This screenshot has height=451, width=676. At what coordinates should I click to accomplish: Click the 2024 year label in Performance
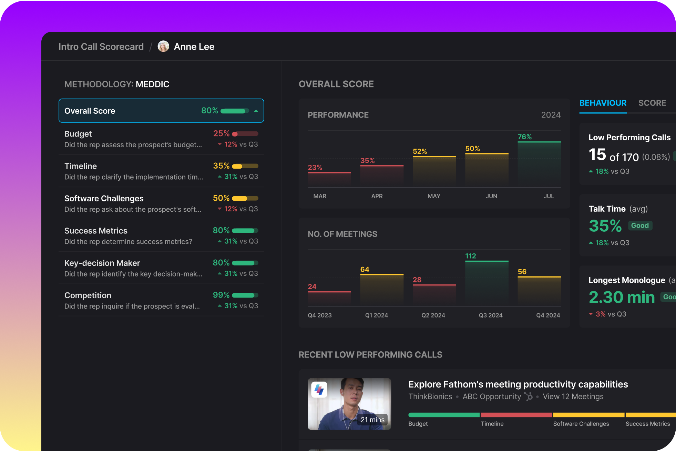551,115
